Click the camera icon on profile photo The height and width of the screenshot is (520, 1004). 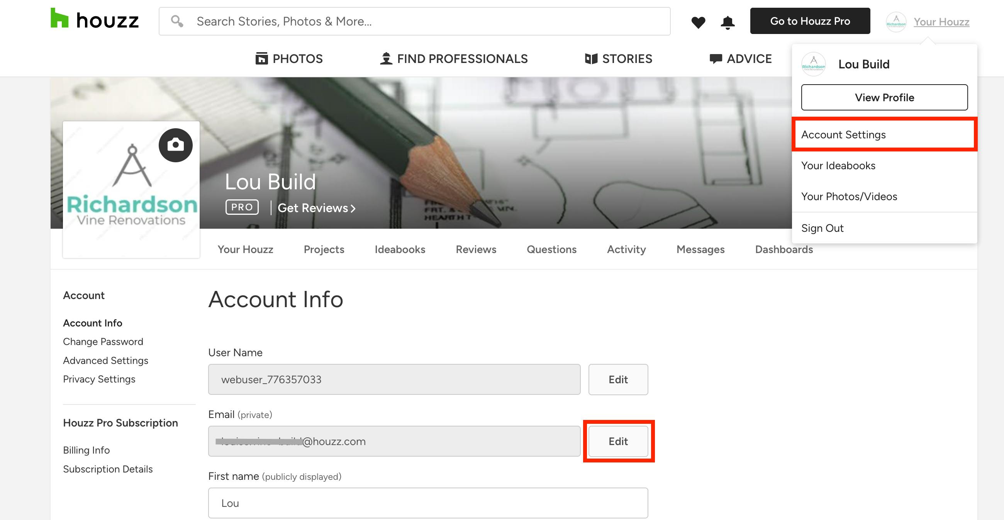[175, 145]
